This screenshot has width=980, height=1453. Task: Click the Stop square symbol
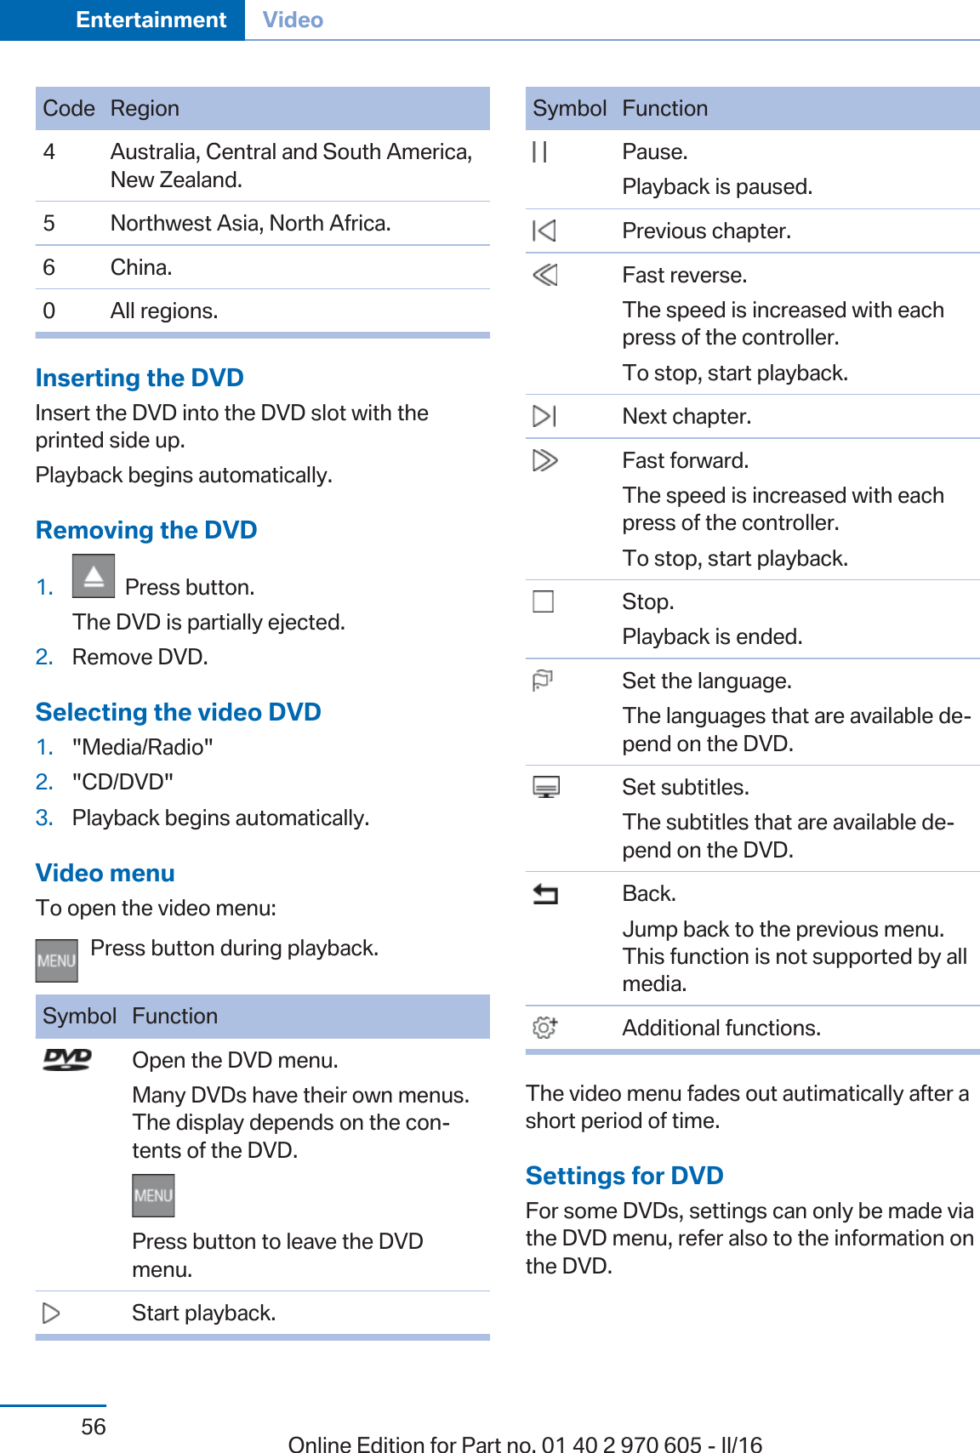pos(543,601)
